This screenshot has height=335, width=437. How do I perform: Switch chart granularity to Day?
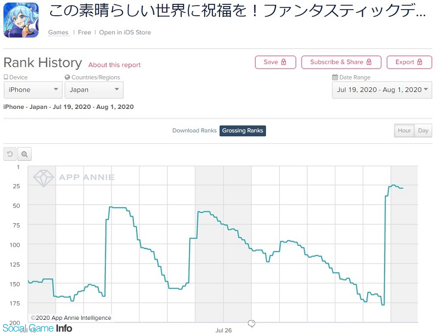click(423, 131)
